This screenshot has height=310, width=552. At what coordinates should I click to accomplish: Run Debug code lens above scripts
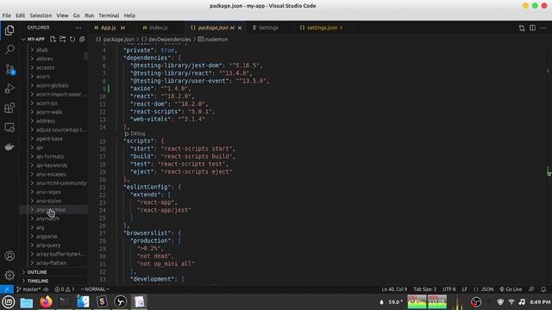pyautogui.click(x=135, y=133)
